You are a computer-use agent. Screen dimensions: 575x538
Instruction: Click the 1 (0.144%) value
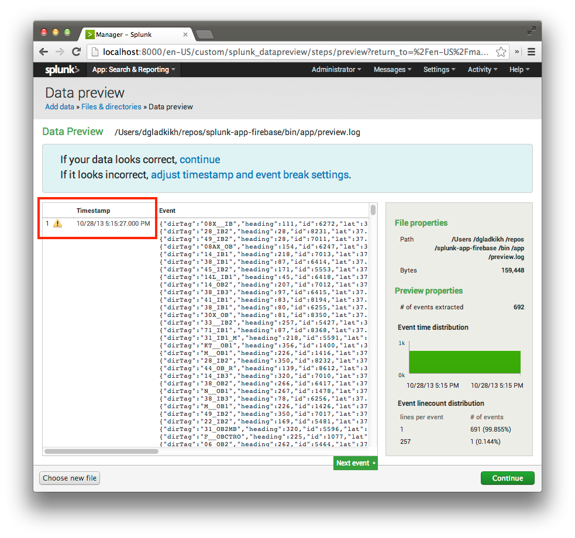tap(485, 442)
